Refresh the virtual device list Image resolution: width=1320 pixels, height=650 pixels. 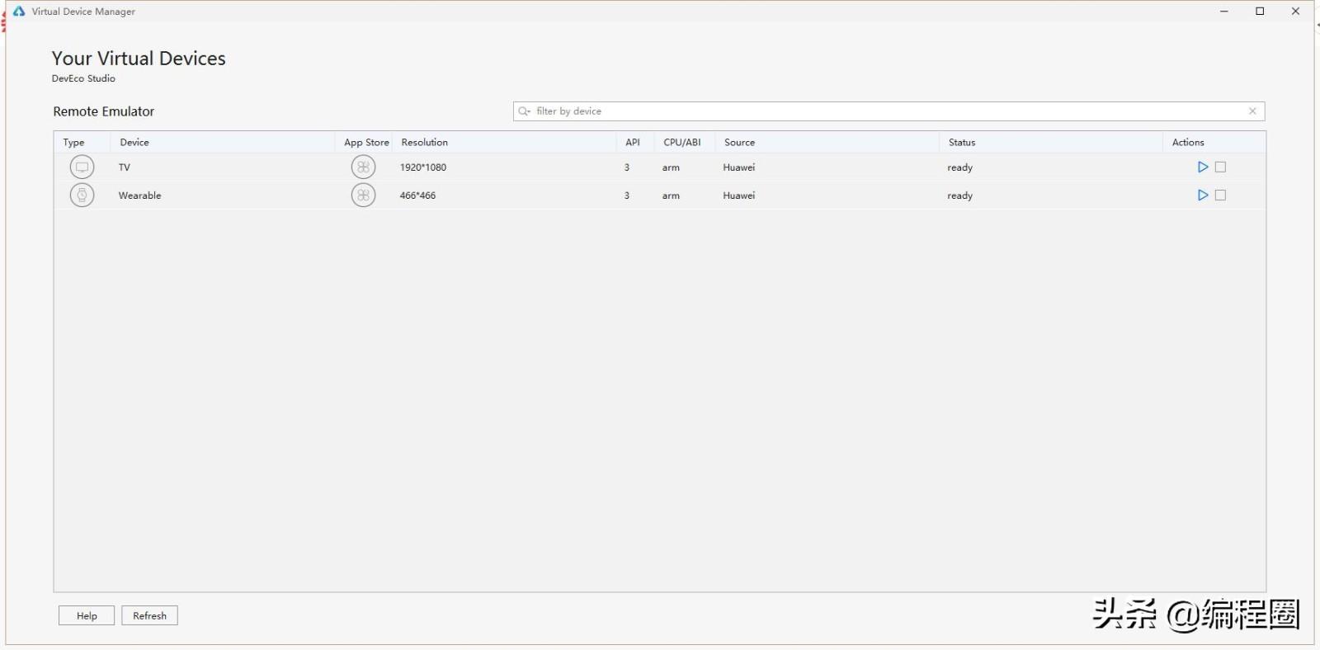coord(149,615)
